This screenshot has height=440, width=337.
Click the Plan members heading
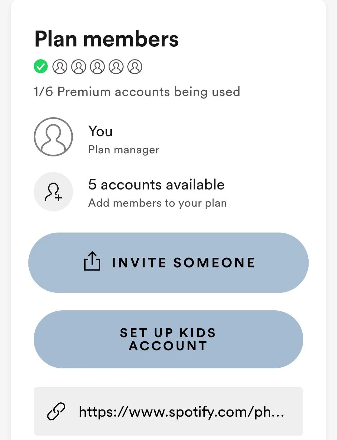pyautogui.click(x=106, y=39)
